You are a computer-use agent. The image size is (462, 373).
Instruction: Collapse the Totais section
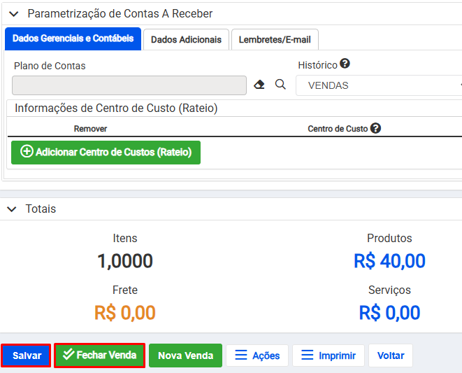[x=13, y=209]
